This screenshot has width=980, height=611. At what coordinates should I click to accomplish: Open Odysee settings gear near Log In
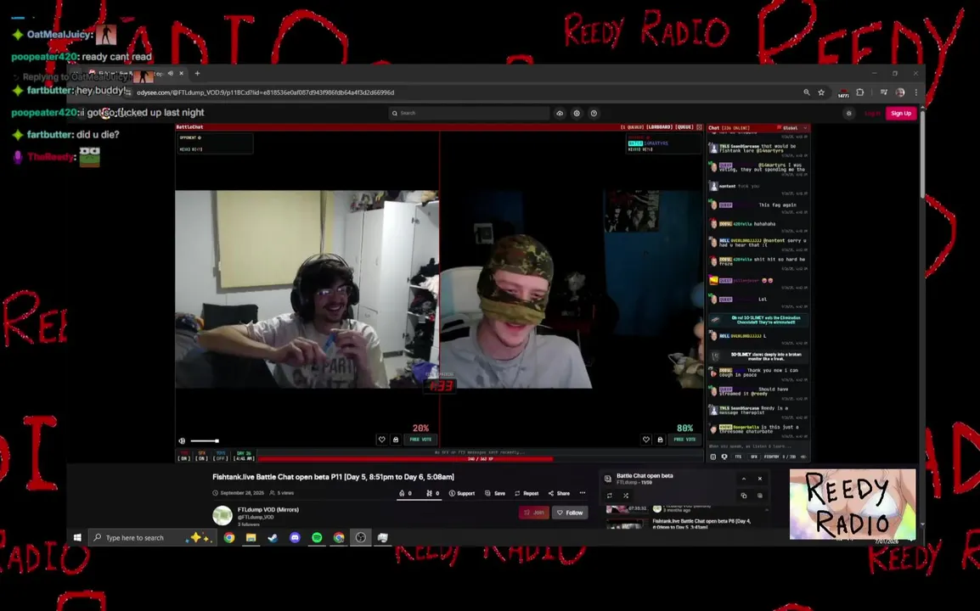point(848,113)
